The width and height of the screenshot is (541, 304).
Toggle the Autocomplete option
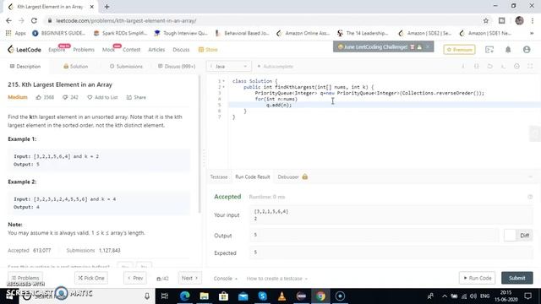point(276,66)
